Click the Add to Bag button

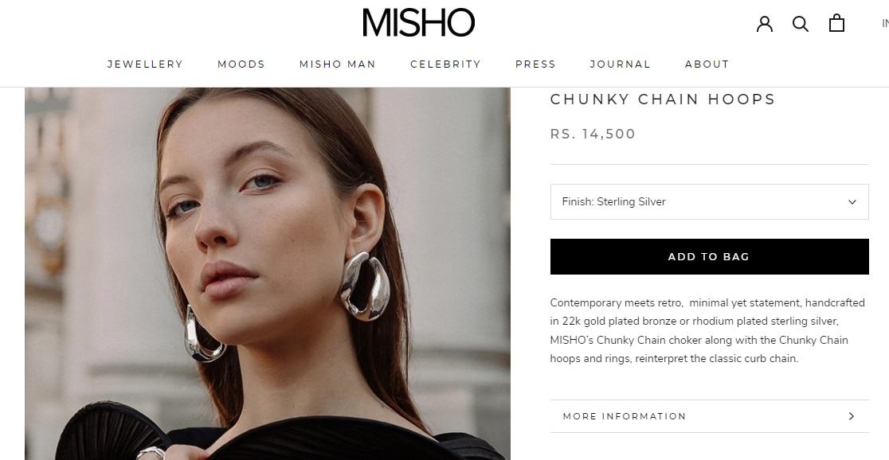tap(709, 256)
